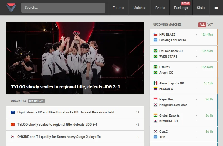Click the 16h 47m countdown
223x146 pixels.
207,67
